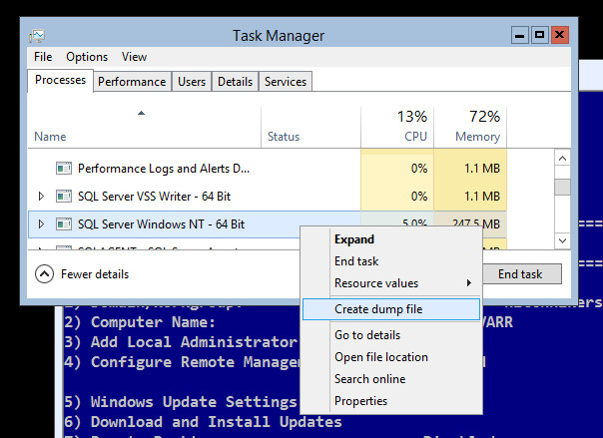Switch to the Services tab
This screenshot has width=603, height=438.
tap(286, 82)
